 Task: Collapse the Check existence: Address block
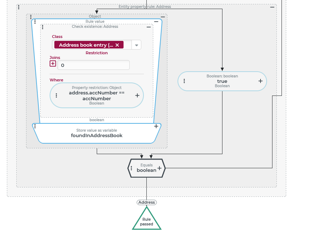point(149,27)
